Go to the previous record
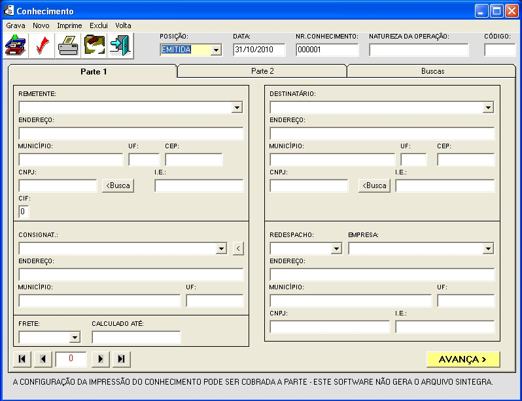Screen dimensions: 522x401 (43, 359)
